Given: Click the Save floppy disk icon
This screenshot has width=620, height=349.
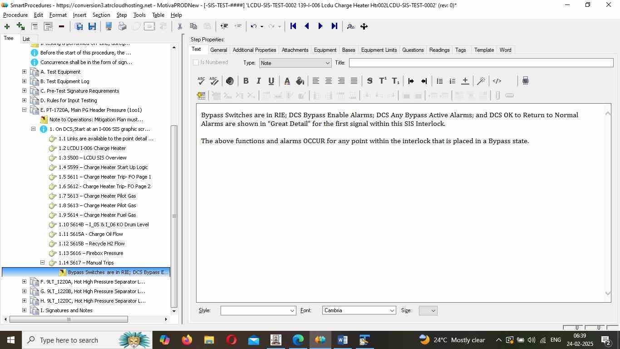Looking at the screenshot, I should [x=92, y=26].
